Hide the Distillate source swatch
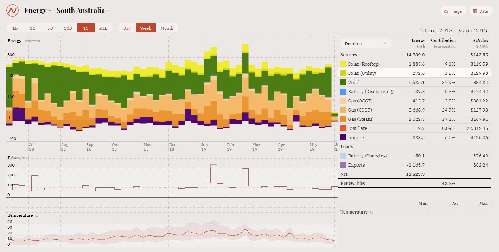The image size is (499, 252). pos(343,128)
